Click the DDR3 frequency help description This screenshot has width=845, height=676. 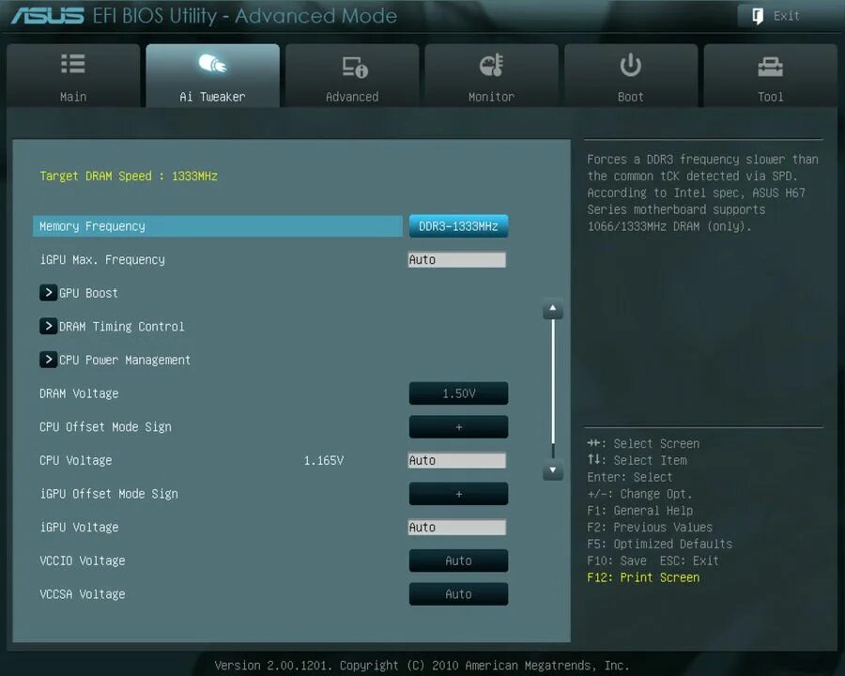(x=702, y=193)
